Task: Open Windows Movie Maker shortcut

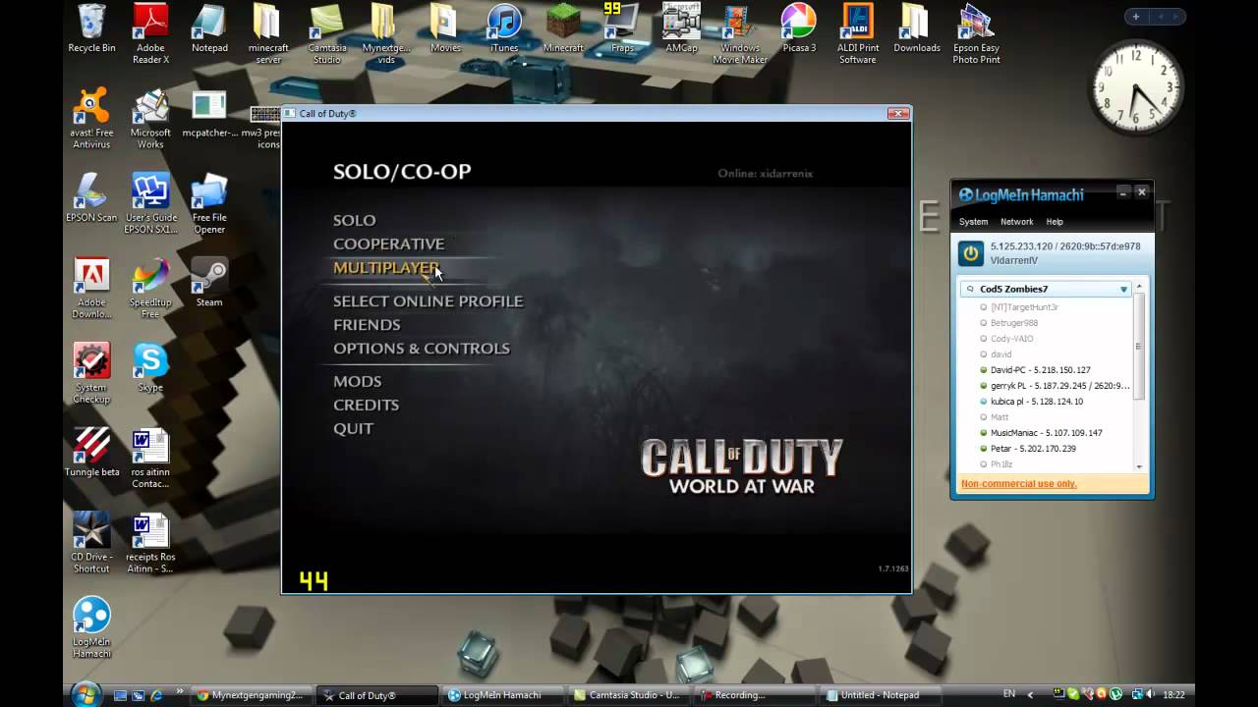Action: (x=740, y=35)
